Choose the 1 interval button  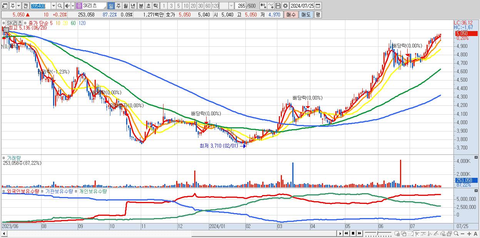(164, 6)
